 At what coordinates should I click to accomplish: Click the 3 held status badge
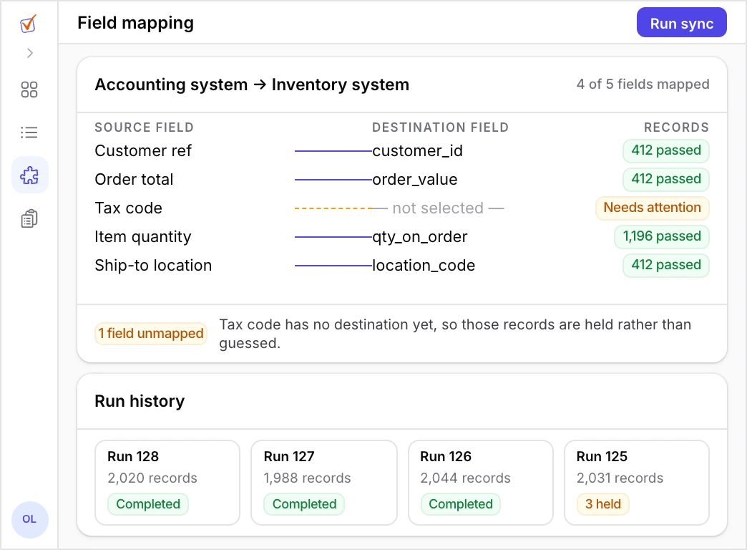tap(602, 504)
